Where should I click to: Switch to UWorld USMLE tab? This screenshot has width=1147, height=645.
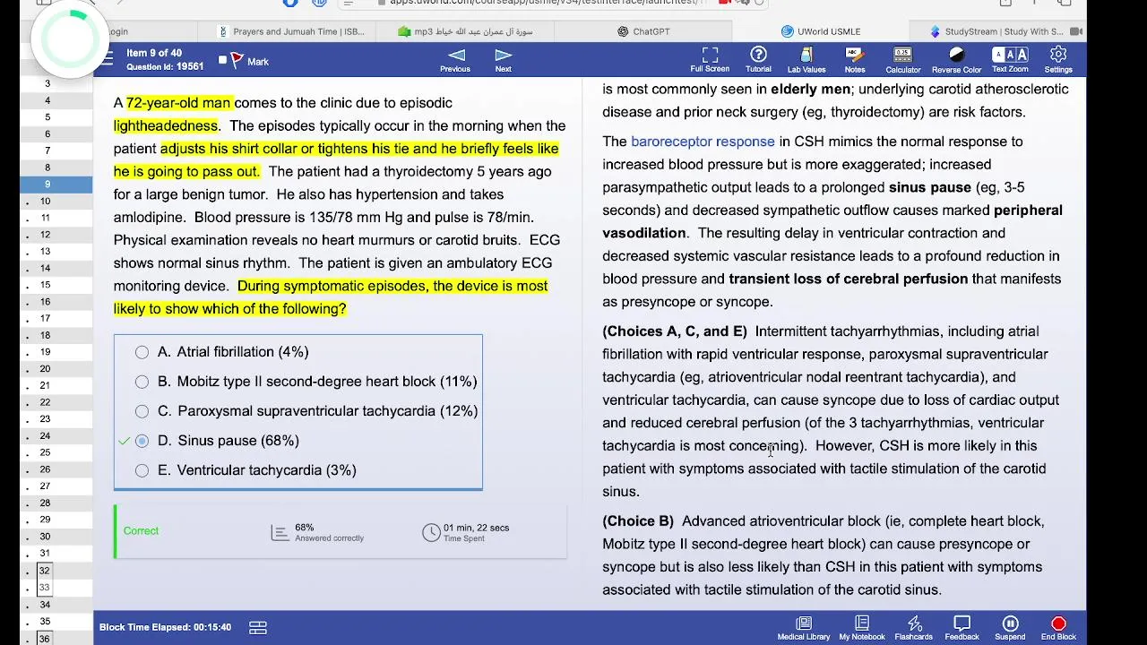point(821,31)
